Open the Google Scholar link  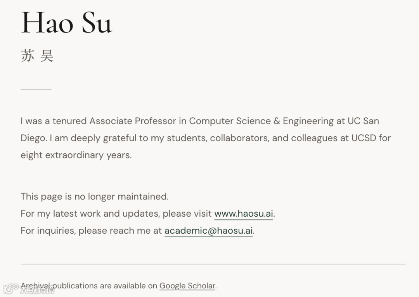tap(187, 286)
